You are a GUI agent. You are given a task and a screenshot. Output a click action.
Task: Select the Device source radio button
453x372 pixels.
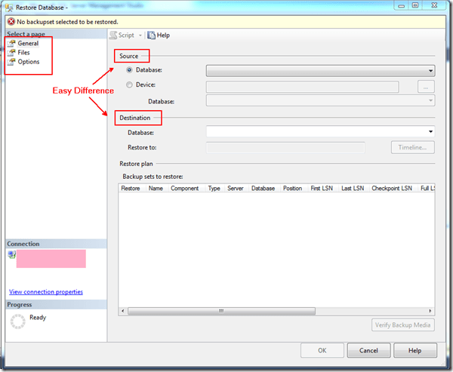pyautogui.click(x=130, y=85)
